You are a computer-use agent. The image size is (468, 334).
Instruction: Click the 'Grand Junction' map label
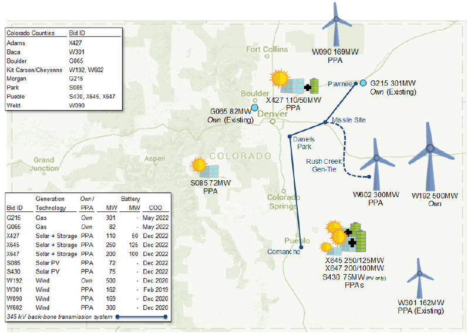click(44, 164)
